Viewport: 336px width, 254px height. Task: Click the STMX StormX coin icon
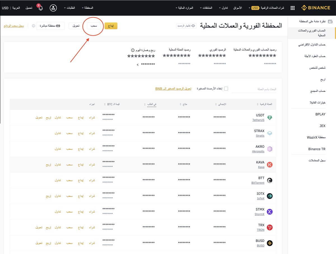point(270,212)
